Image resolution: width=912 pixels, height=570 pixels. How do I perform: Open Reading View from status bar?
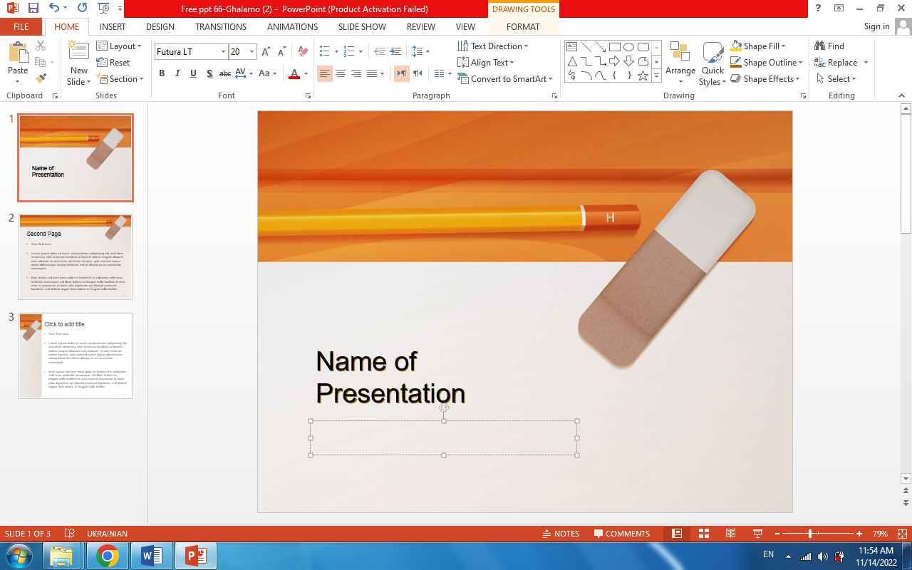730,534
